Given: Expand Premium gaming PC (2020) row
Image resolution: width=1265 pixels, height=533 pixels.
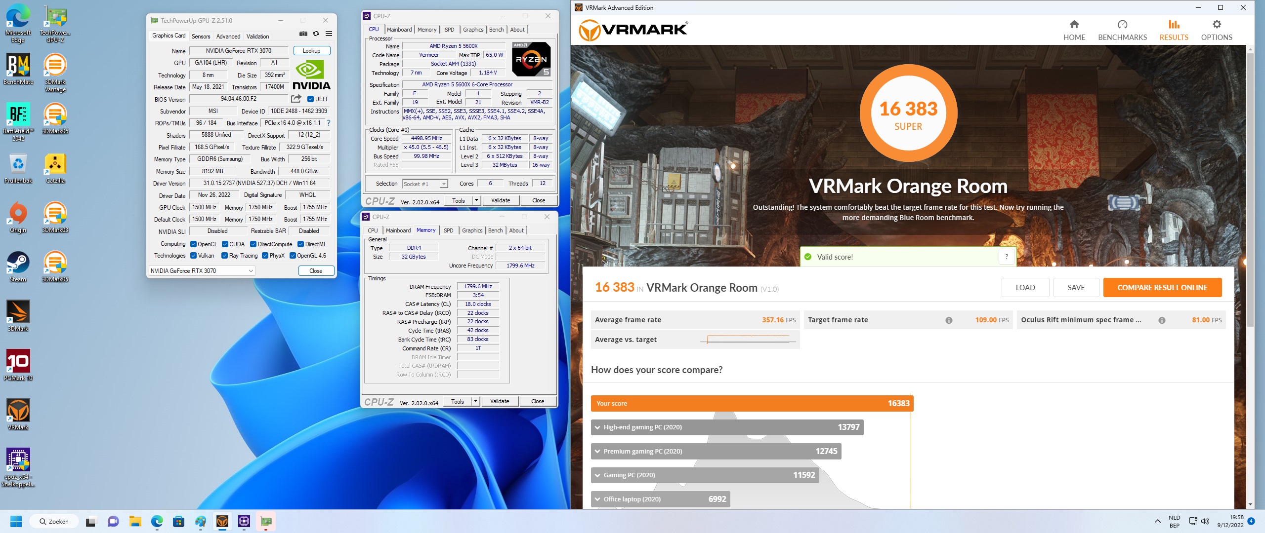Looking at the screenshot, I should coord(716,452).
